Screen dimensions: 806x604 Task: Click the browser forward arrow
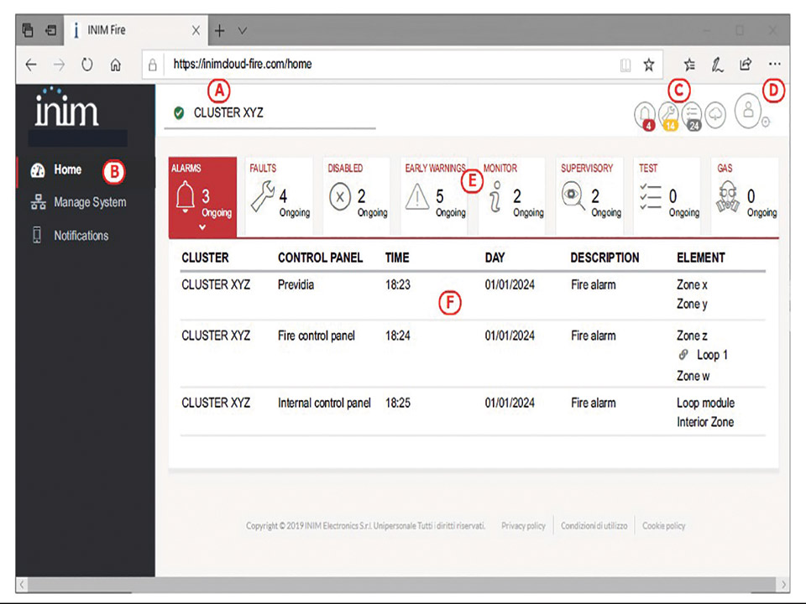point(59,65)
